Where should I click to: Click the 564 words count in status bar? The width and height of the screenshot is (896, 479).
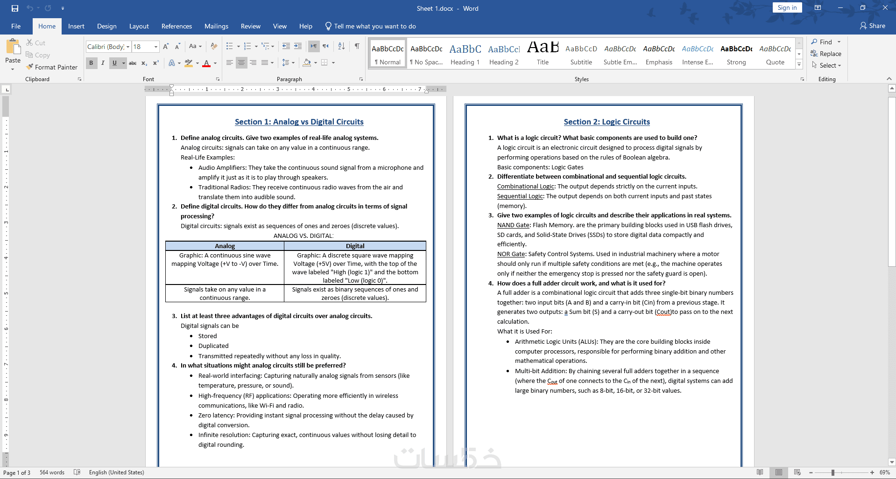click(52, 472)
